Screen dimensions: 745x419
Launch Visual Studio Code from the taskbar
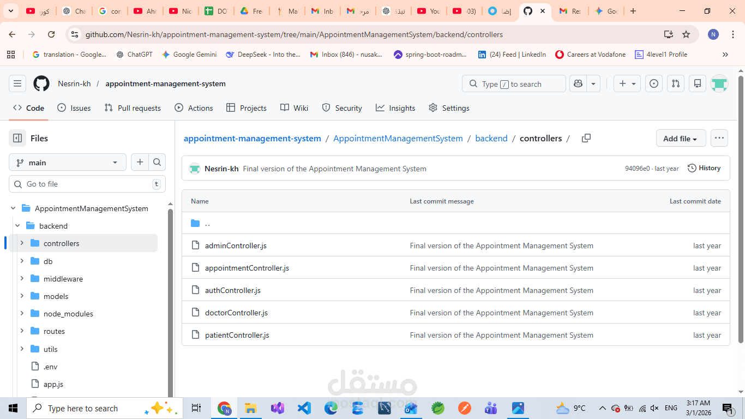(x=304, y=408)
